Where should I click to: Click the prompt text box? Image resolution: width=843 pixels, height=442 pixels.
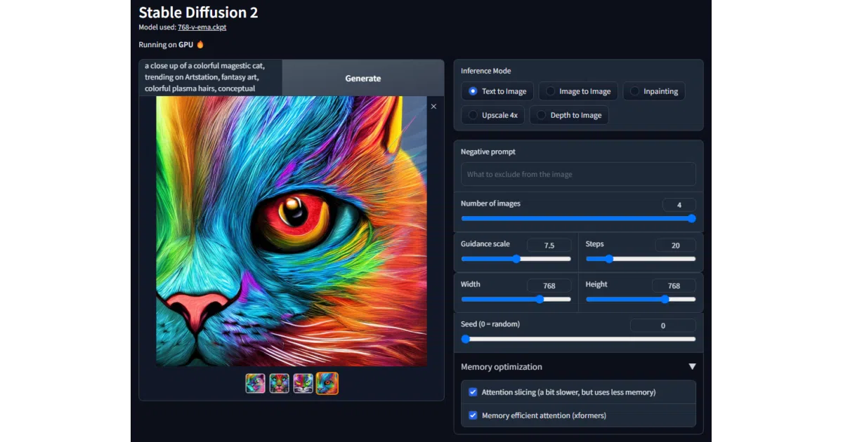pos(211,77)
